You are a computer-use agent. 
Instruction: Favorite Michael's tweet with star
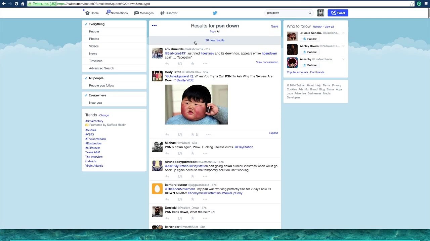(192, 153)
